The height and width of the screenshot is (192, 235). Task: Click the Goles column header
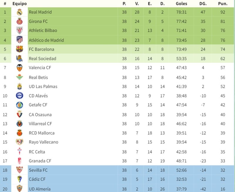pos(181,4)
